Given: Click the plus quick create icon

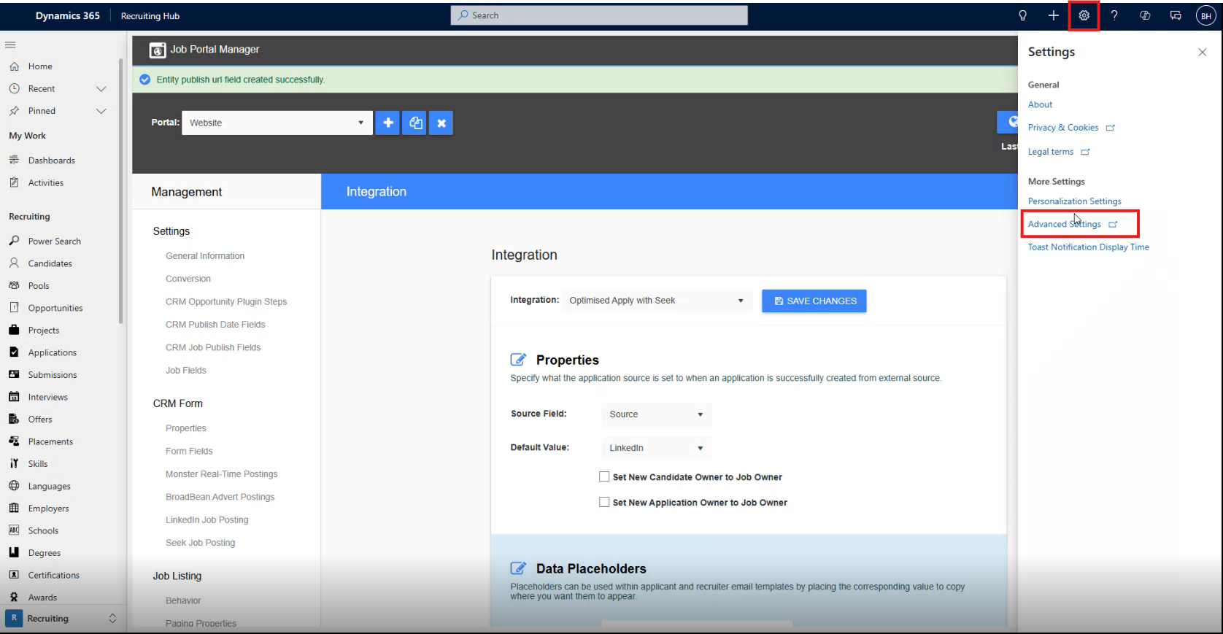Looking at the screenshot, I should tap(1053, 15).
